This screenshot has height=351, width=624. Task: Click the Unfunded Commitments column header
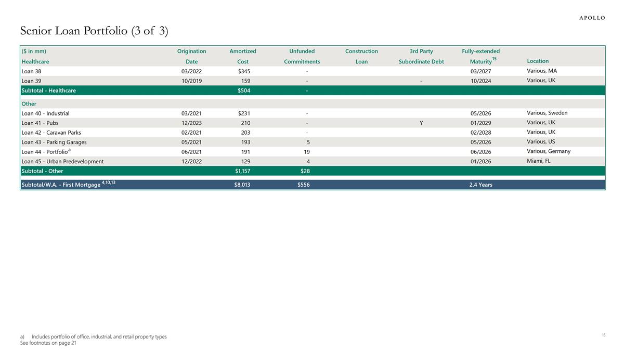tap(302, 56)
